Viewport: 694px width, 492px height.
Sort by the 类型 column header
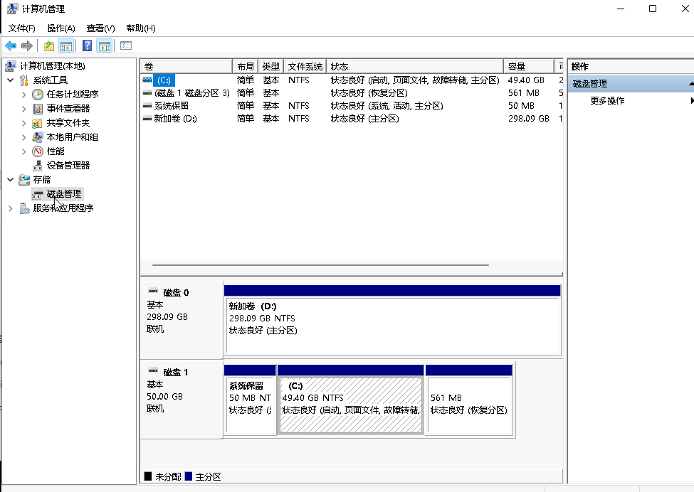271,66
